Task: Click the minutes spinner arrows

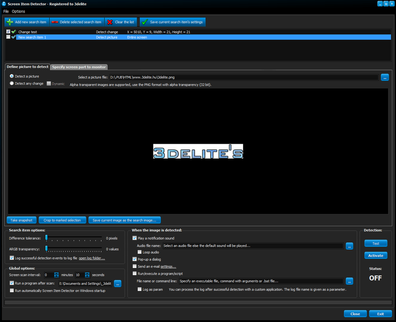Action: coord(56,275)
